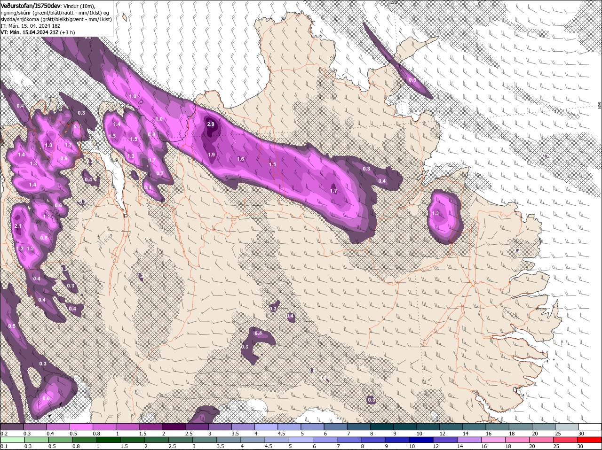Viewport: 602px width, 450px height.
Task: Select the bright pink 0.5 snow legend swatch
Action: 81,427
